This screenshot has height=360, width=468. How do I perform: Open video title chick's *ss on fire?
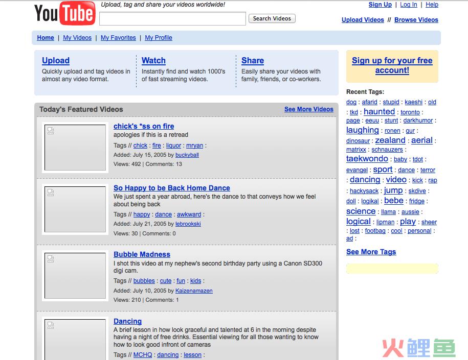point(144,126)
